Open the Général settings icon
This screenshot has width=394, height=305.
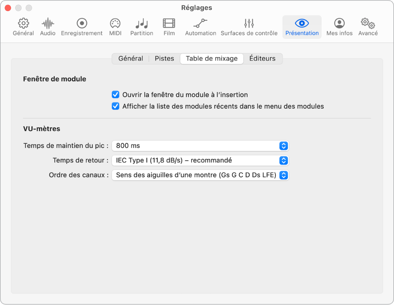(23, 27)
